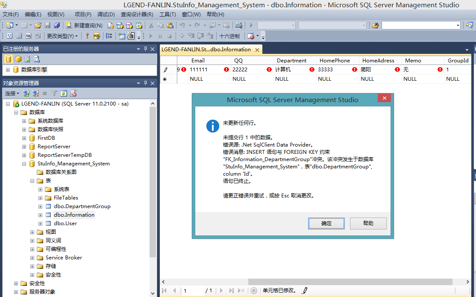Screen dimensions: 476x297
Task: Select the ReportServerTempDB database
Action: pos(65,155)
